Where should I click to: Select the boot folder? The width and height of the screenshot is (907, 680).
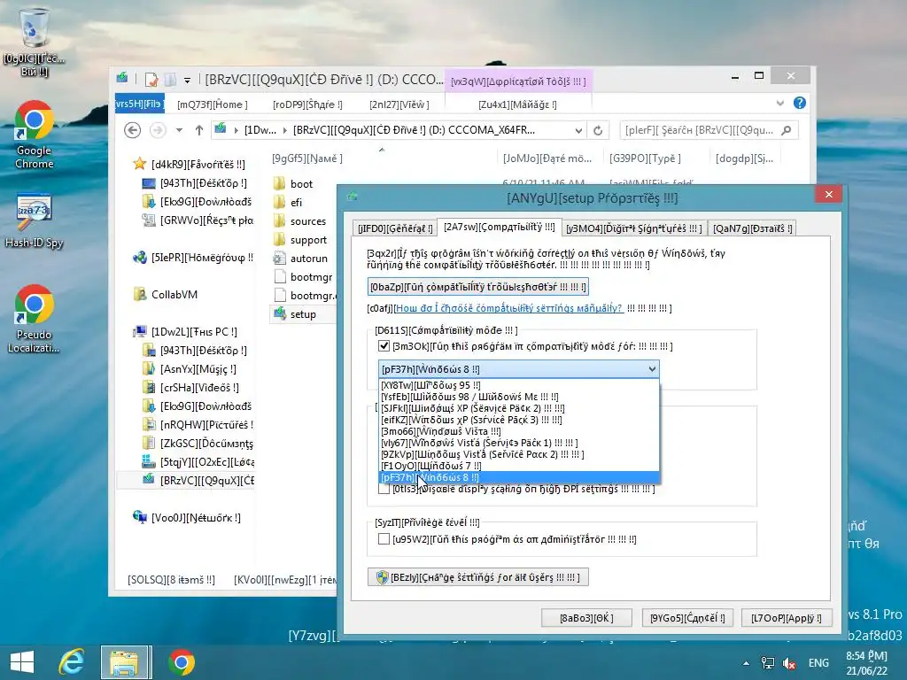[293, 184]
